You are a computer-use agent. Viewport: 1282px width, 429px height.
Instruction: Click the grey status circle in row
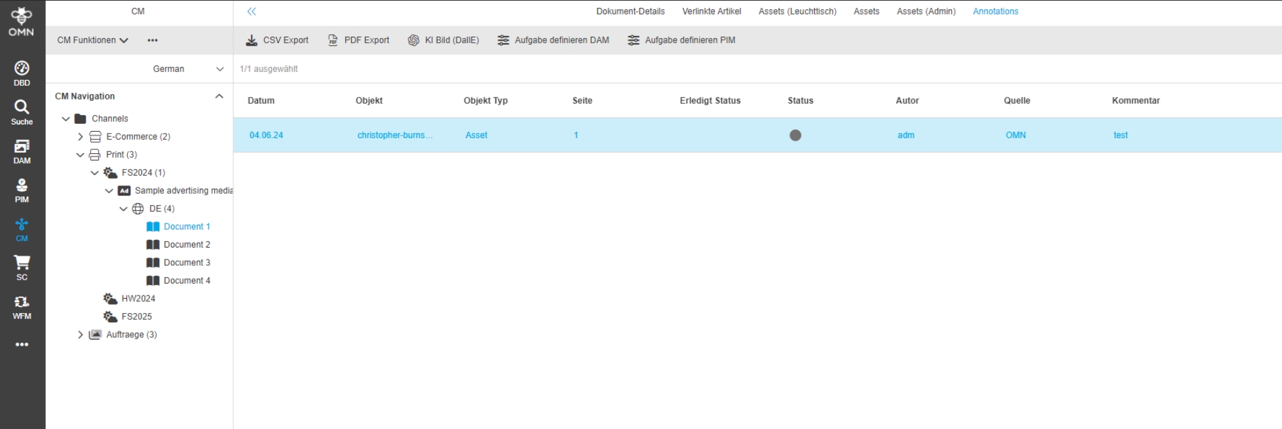pyautogui.click(x=795, y=136)
